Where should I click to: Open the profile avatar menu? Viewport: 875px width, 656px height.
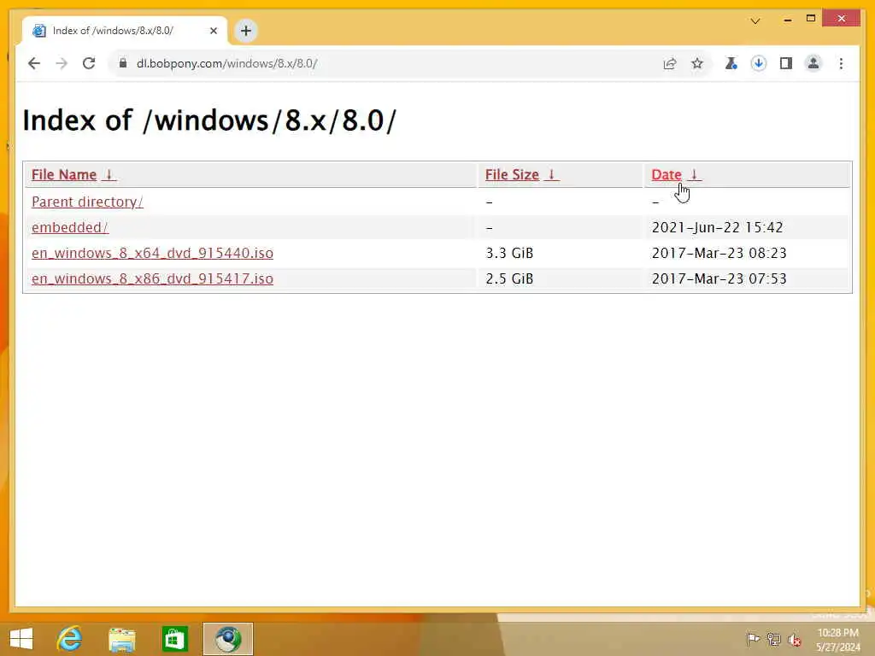[813, 63]
